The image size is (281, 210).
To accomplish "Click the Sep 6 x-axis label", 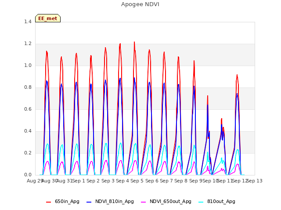I will (x=152, y=181).
